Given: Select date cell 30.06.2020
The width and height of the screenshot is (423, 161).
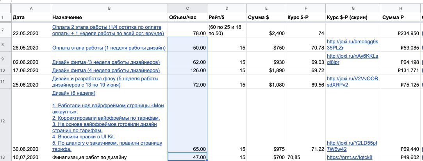Looking at the screenshot, I should pos(31,121).
